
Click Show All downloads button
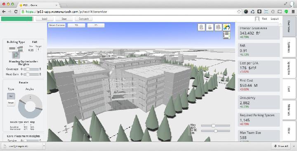click(281, 146)
